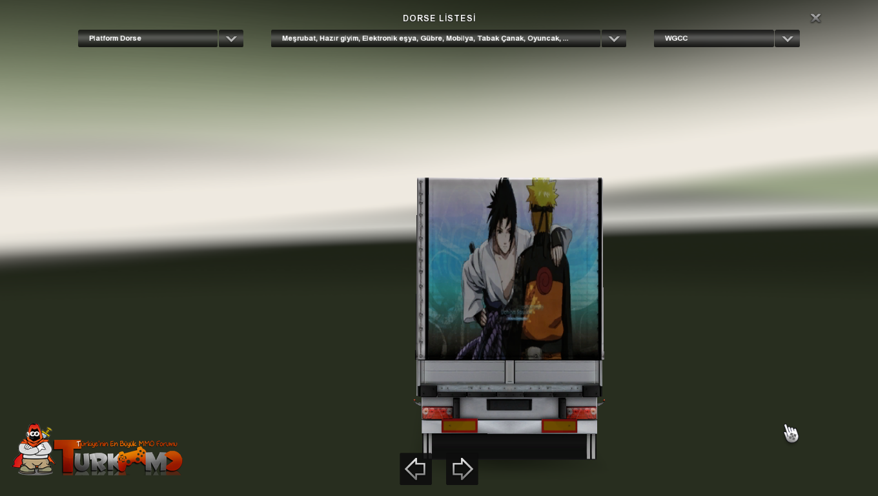Screen dimensions: 878x496
Task: Select the Naruto trailer preview
Action: point(509,318)
